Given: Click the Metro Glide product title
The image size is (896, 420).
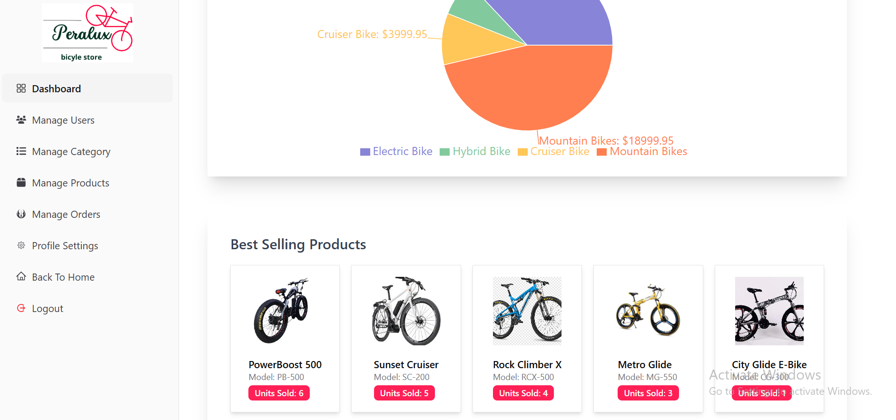Looking at the screenshot, I should (645, 365).
